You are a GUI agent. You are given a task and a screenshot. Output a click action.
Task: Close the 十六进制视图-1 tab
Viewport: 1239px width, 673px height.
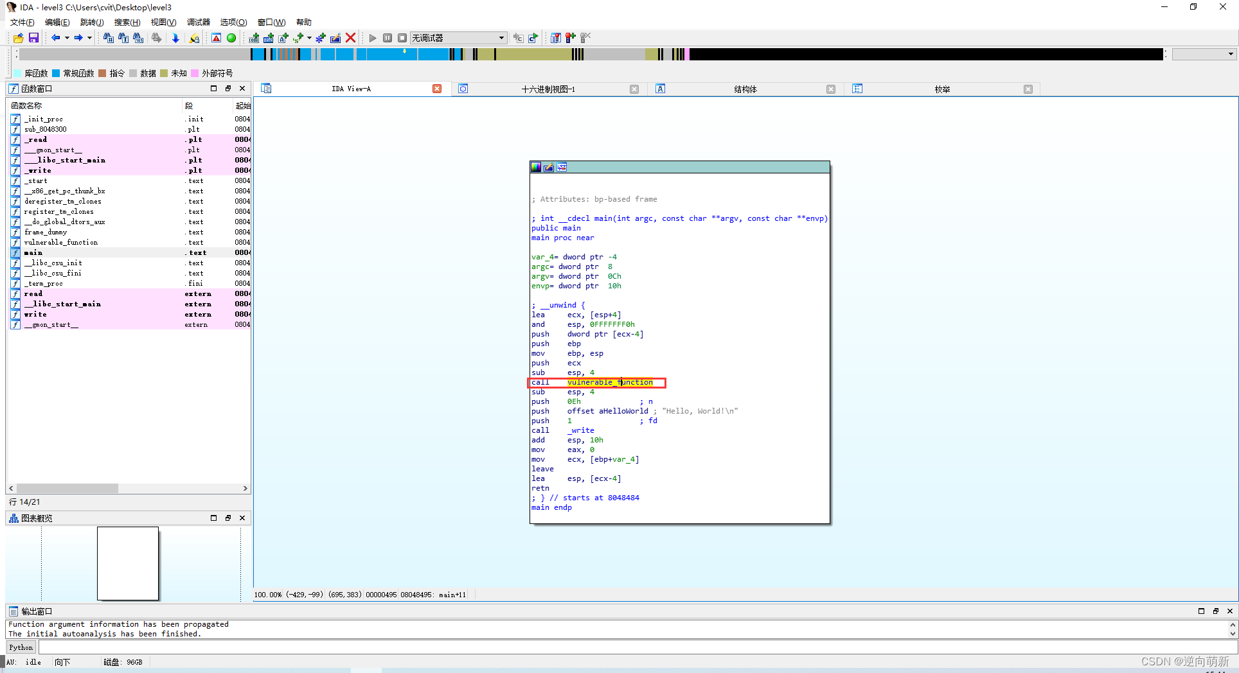tap(634, 89)
